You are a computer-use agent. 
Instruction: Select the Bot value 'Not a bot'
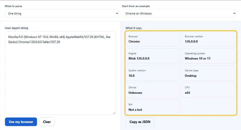point(135,110)
